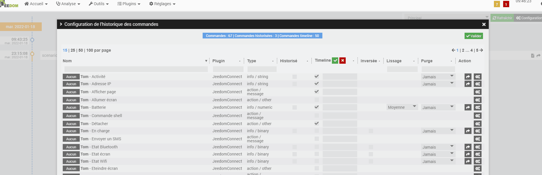Image resolution: width=542 pixels, height=175 pixels.
Task: Click the Purge filter input field
Action: click(x=438, y=69)
